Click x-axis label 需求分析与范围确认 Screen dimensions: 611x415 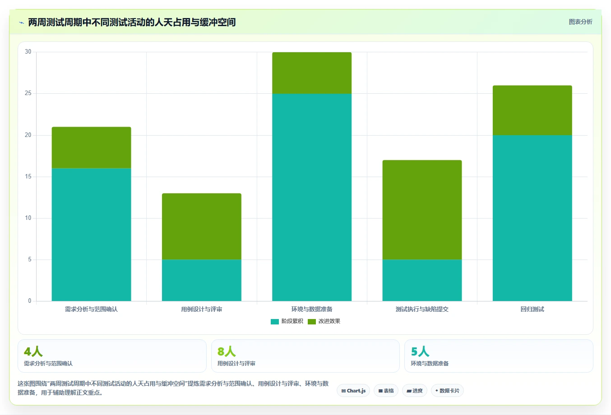click(91, 309)
